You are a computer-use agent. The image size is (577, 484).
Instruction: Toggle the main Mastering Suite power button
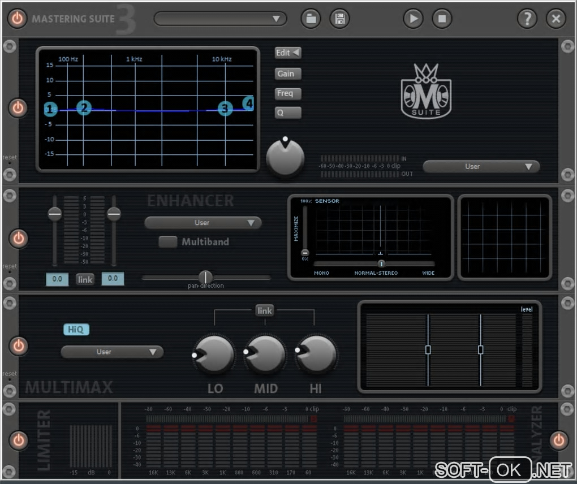18,19
